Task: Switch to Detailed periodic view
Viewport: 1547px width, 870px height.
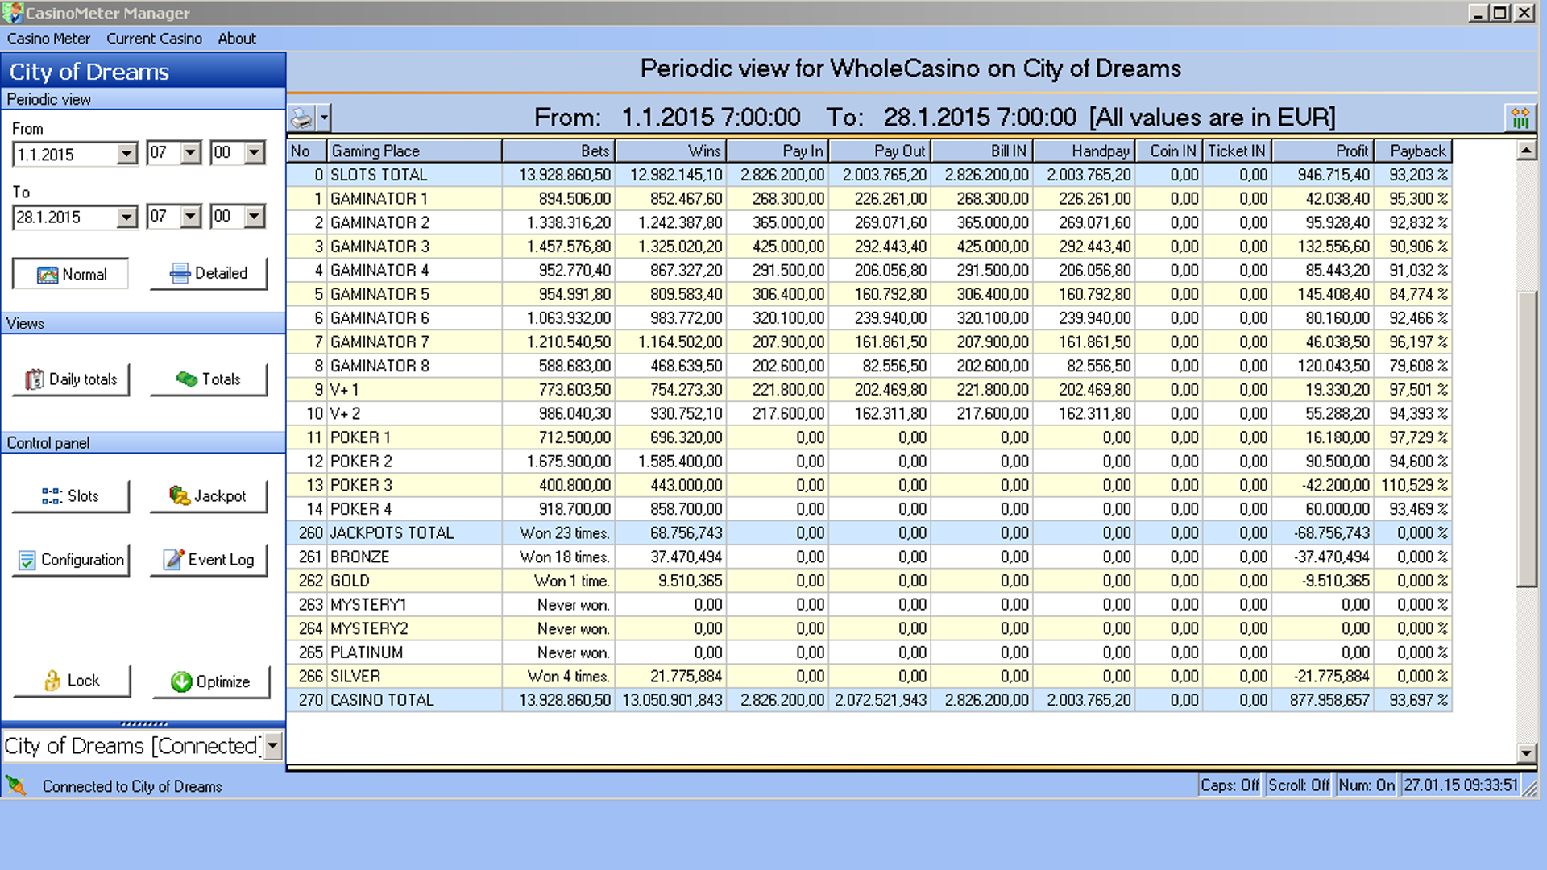Action: tap(209, 274)
